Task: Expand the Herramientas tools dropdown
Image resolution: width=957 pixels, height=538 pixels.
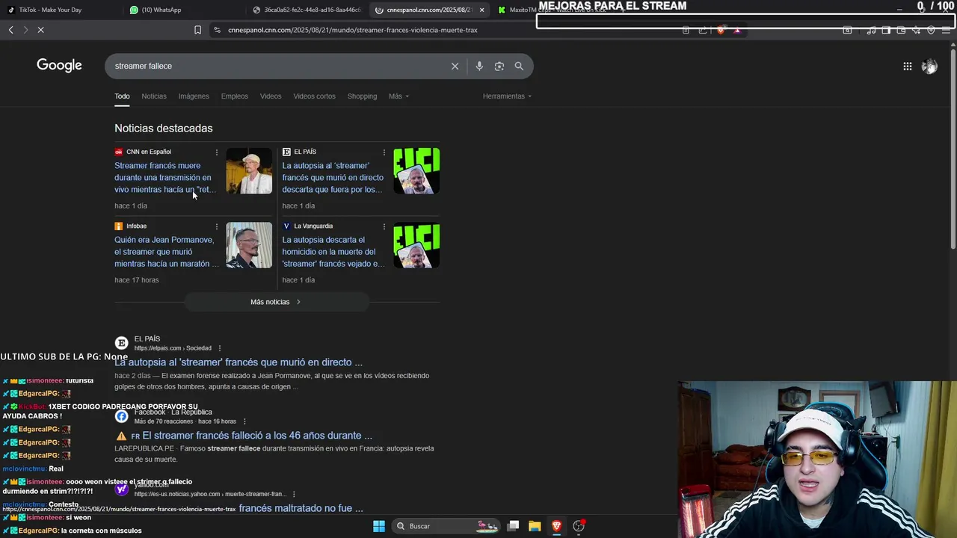Action: click(507, 96)
